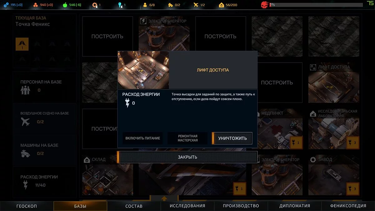Open the Производство tab
Image resolution: width=375 pixels, height=211 pixels.
(x=241, y=206)
